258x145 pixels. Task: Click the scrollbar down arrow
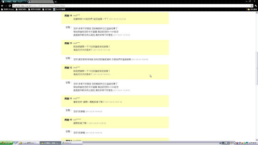257,140
